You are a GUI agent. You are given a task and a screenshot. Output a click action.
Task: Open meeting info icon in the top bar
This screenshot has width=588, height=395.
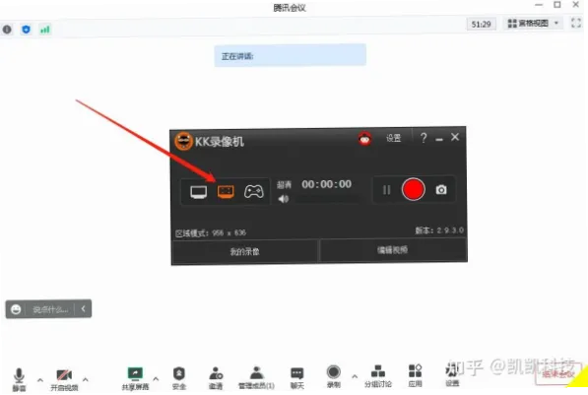pos(7,30)
